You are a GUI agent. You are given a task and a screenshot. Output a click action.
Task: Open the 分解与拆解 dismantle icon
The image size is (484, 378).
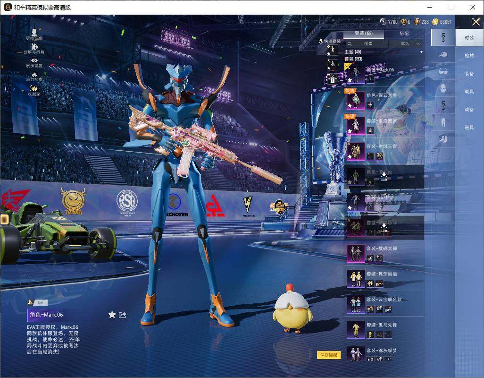34,46
